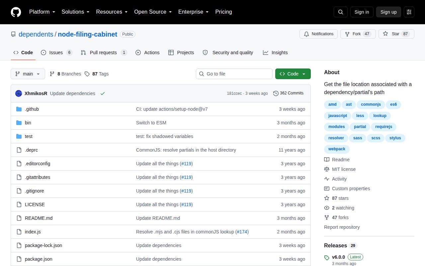Fork the repository
The height and width of the screenshot is (266, 425).
[358, 34]
